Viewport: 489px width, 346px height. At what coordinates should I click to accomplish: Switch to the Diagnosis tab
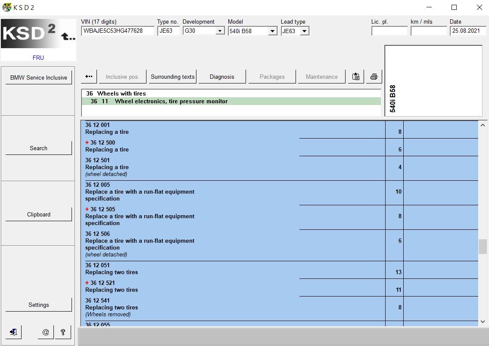[x=222, y=77]
